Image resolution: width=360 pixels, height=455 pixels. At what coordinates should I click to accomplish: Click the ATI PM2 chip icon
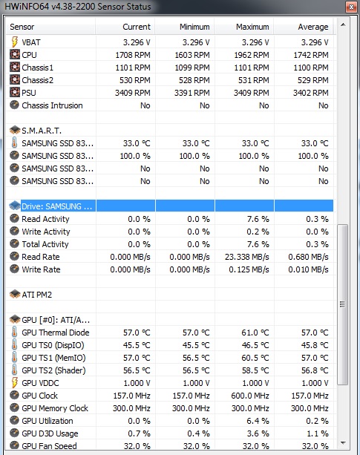pyautogui.click(x=15, y=294)
